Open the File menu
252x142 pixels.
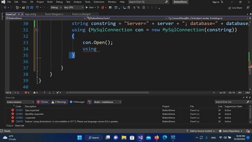[x=9, y=2]
